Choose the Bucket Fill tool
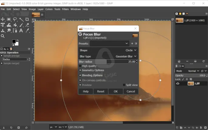 click(x=15, y=25)
